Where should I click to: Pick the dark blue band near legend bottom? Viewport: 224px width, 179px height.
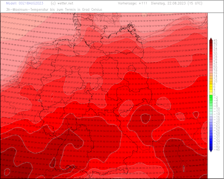coord(211,144)
